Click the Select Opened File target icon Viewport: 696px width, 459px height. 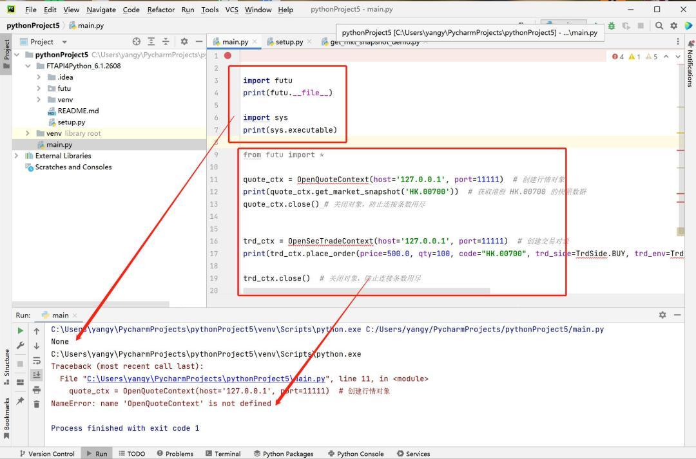coord(136,41)
